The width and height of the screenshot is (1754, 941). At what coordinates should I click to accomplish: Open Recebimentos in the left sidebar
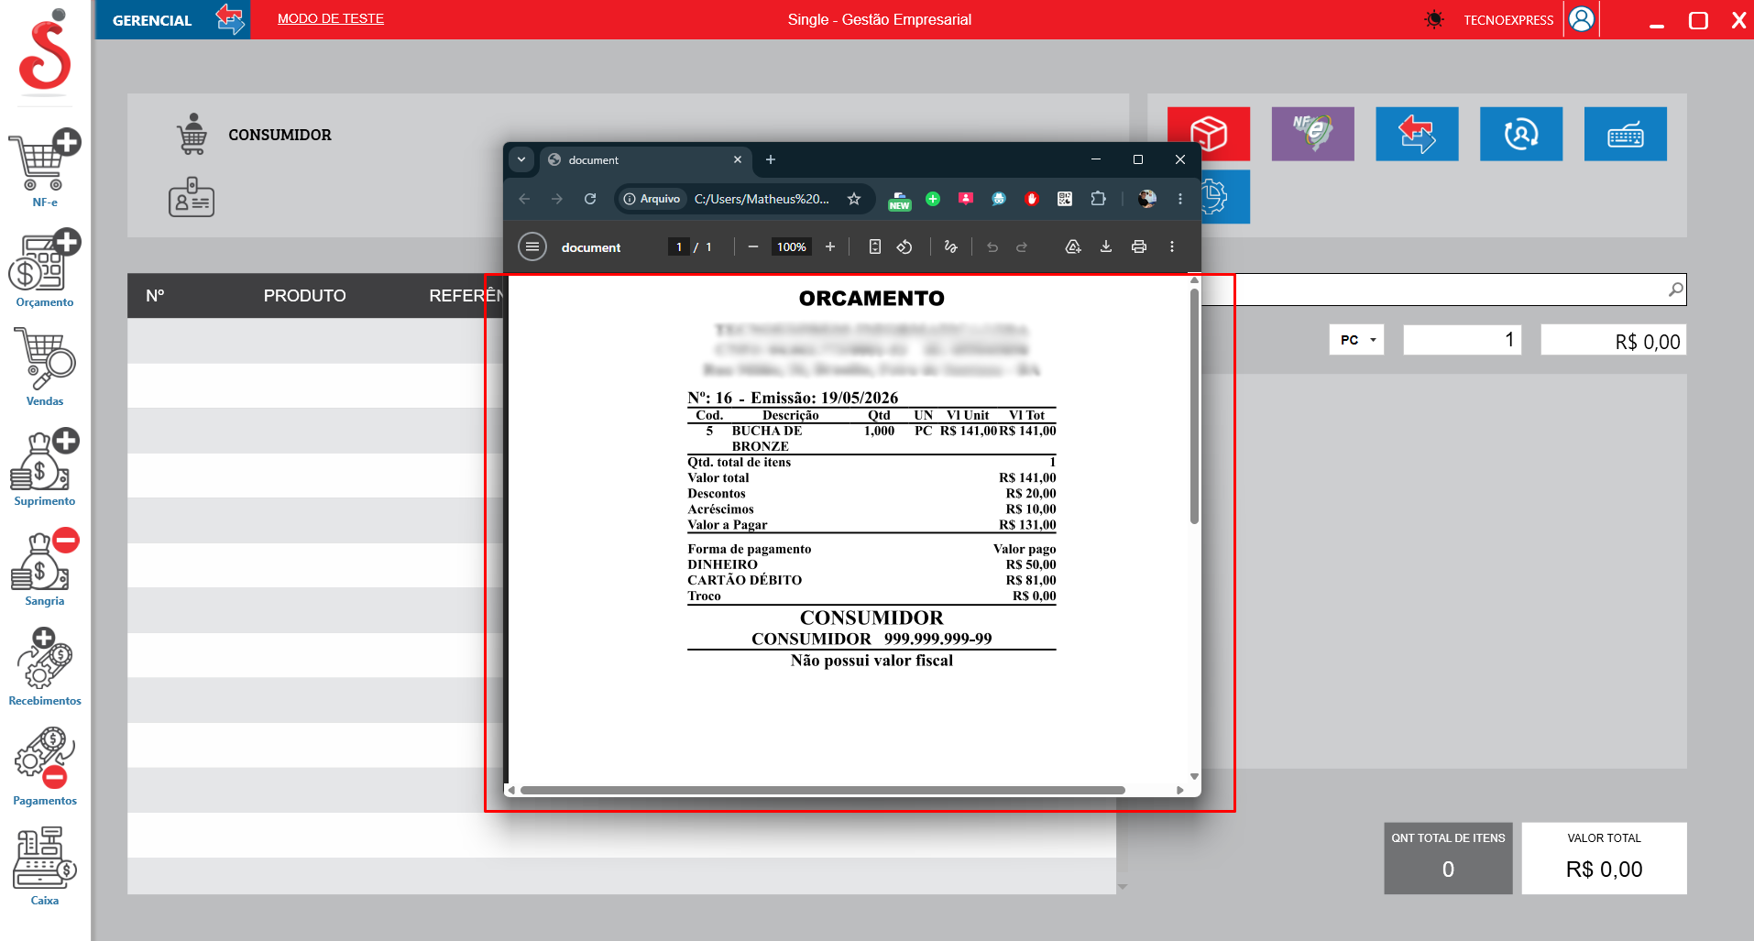point(45,666)
